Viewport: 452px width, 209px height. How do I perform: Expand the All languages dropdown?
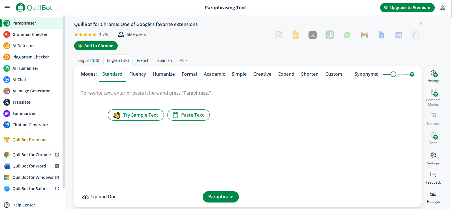(x=184, y=60)
